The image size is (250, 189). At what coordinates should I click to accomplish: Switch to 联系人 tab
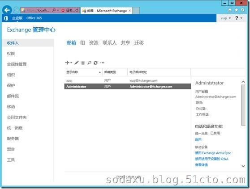click(109, 43)
